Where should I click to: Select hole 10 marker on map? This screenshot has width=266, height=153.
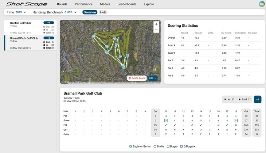(93, 37)
